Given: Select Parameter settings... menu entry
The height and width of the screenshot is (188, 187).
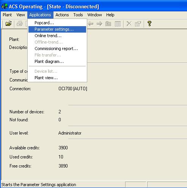Looking at the screenshot, I should pos(57,29).
